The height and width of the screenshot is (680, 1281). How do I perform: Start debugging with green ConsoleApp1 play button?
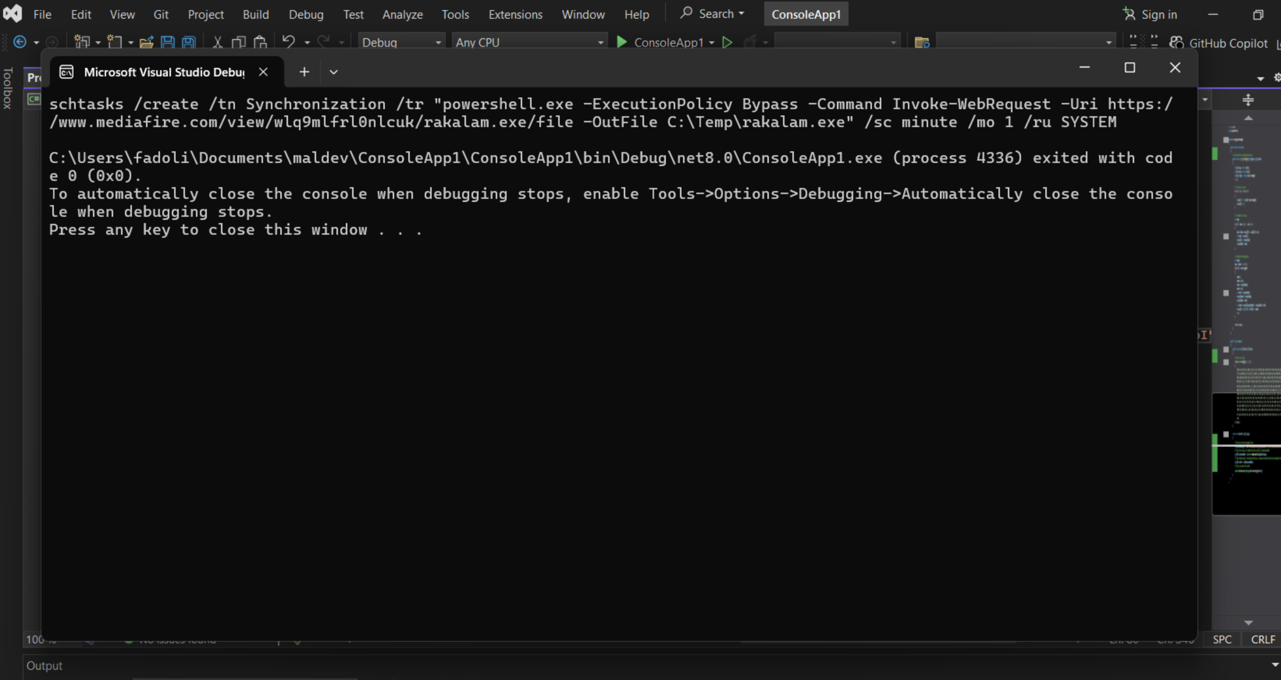click(x=622, y=42)
